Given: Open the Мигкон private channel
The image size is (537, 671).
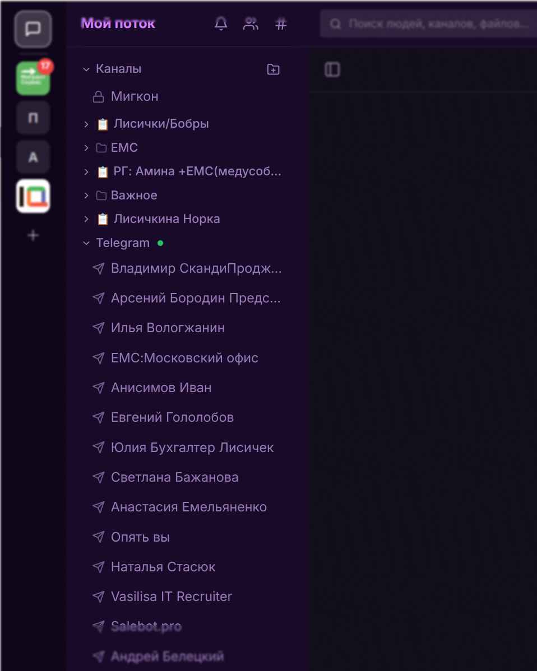Looking at the screenshot, I should (x=135, y=97).
